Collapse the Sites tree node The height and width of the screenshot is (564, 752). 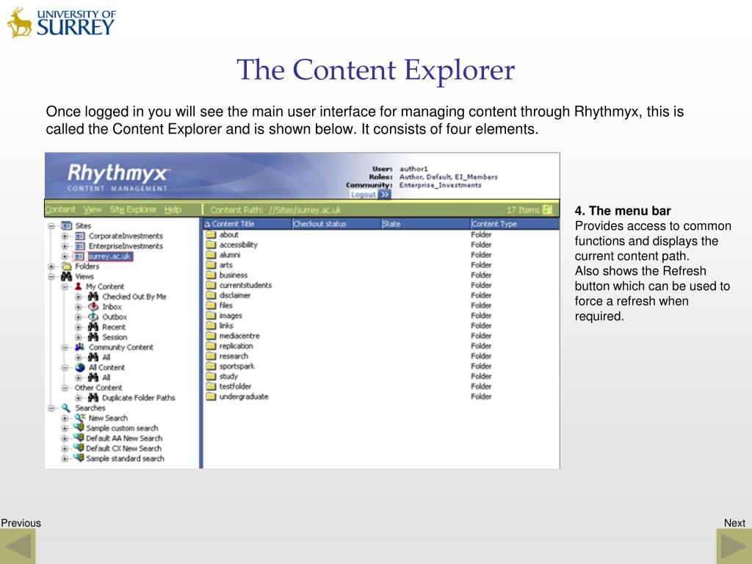click(51, 226)
